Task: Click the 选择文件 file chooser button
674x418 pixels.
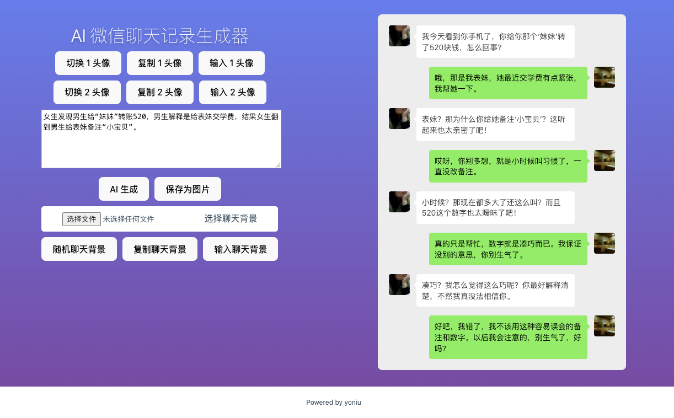Action: tap(82, 219)
